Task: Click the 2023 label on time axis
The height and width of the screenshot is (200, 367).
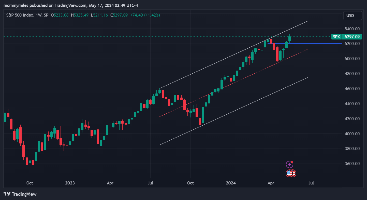Action: click(x=70, y=183)
